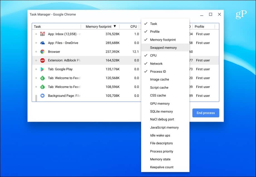Uncheck the CPU column option
256x177 pixels.
[x=165, y=55]
